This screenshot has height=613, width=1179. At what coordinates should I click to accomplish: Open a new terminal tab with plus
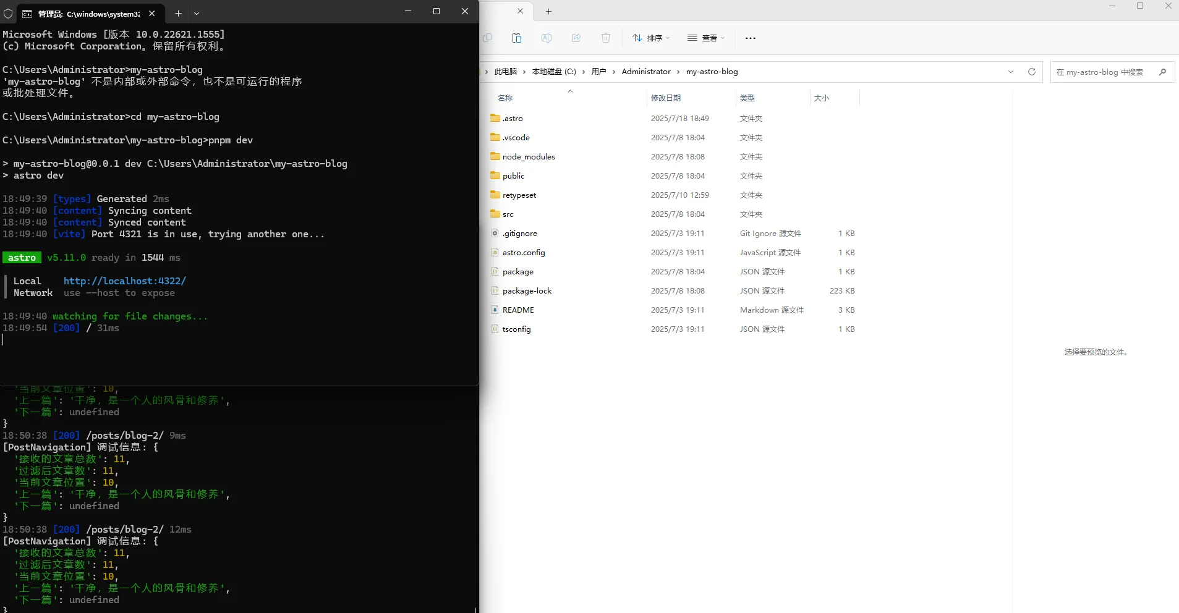tap(178, 13)
